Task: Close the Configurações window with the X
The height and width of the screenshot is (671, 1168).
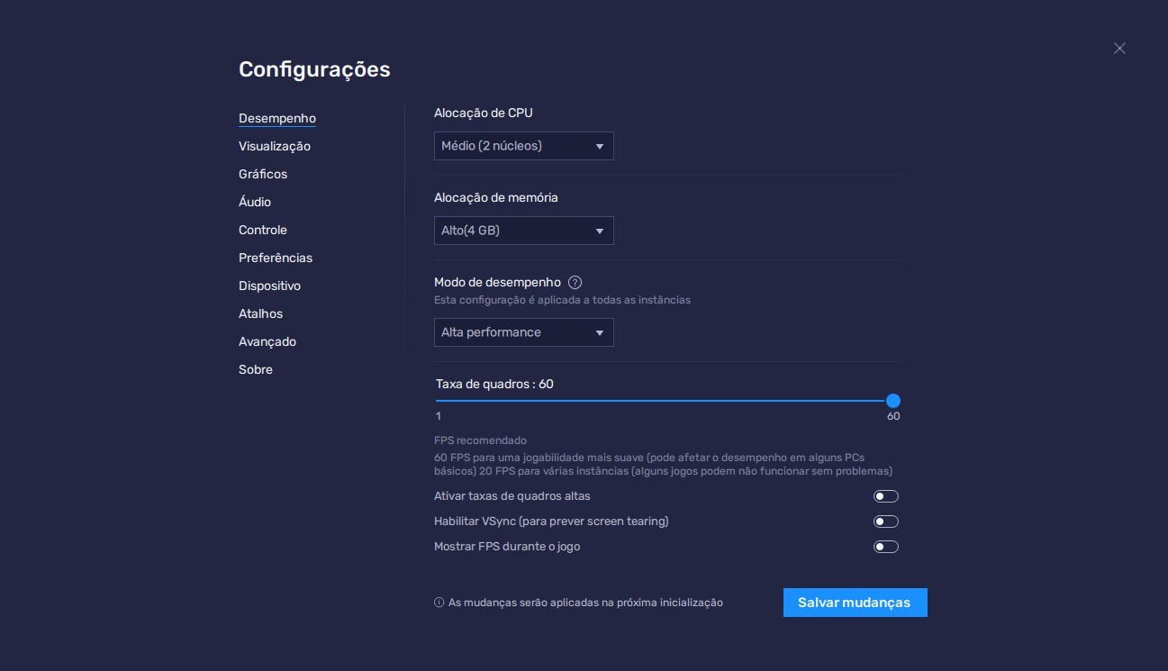Action: coord(1119,49)
